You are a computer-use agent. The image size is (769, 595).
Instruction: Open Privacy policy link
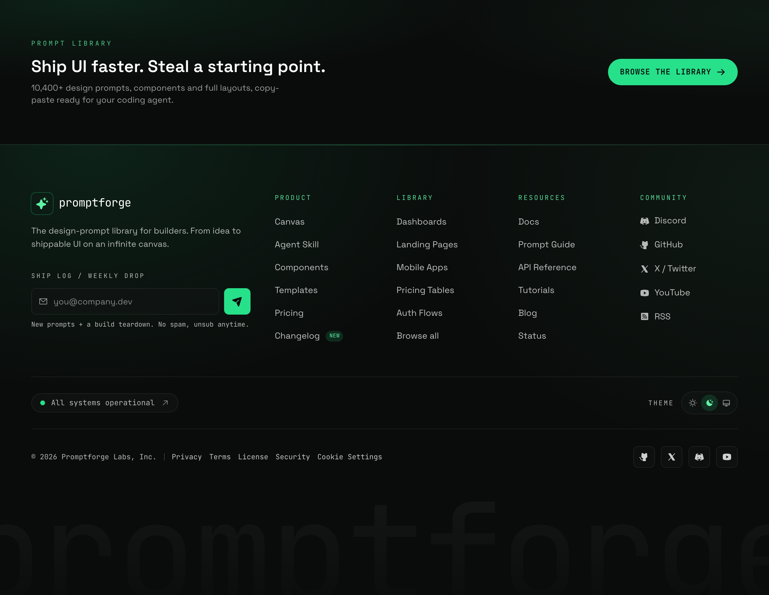[187, 457]
